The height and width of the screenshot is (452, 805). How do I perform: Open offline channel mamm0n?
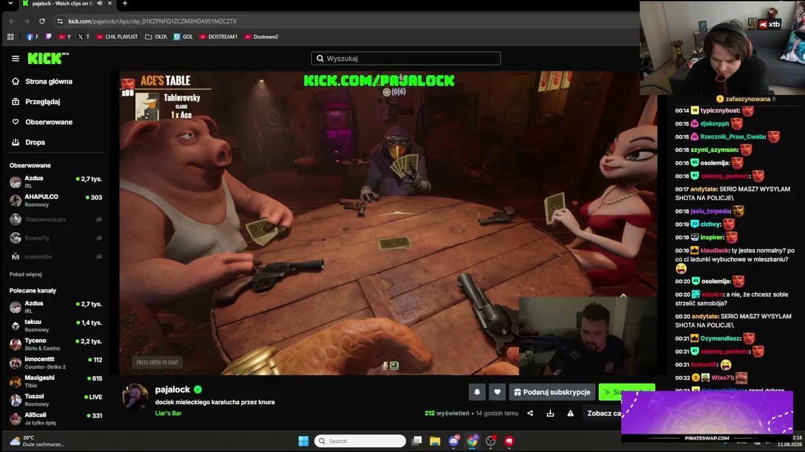[55, 257]
